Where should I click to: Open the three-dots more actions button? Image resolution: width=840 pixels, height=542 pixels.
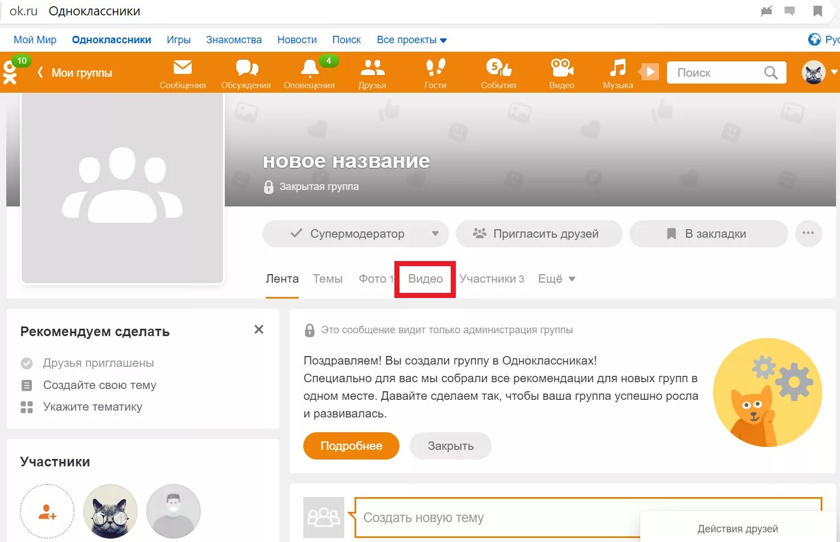pos(808,234)
